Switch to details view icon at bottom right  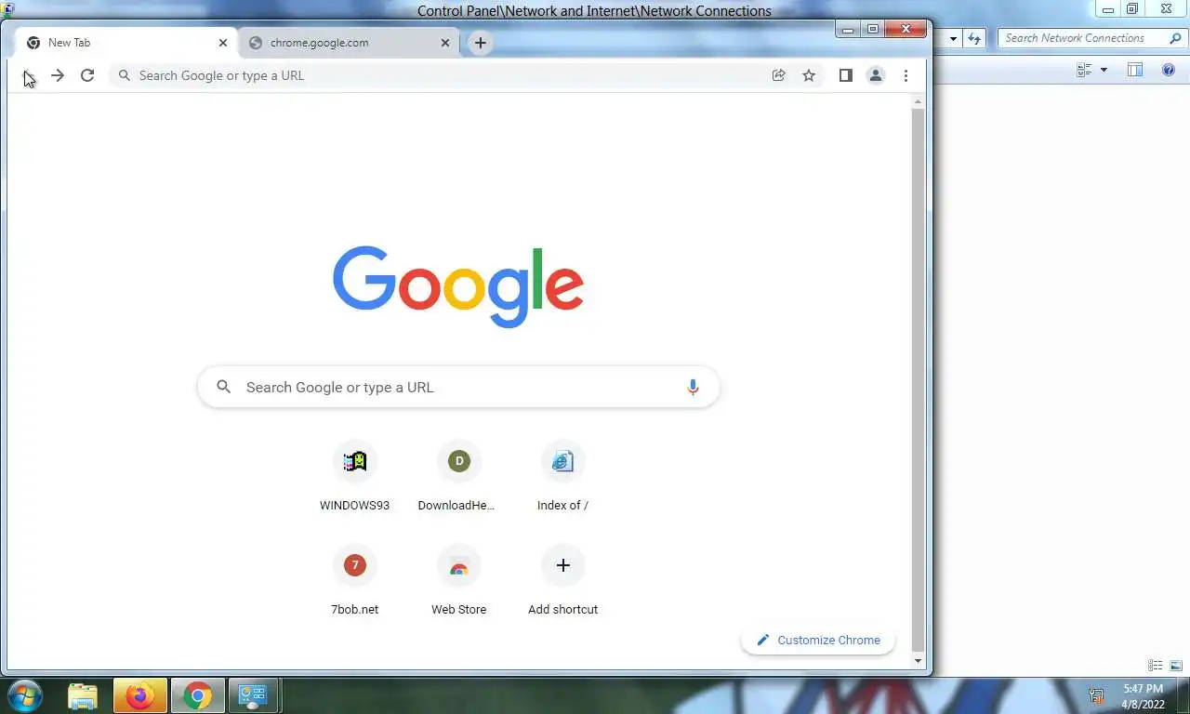(1156, 666)
